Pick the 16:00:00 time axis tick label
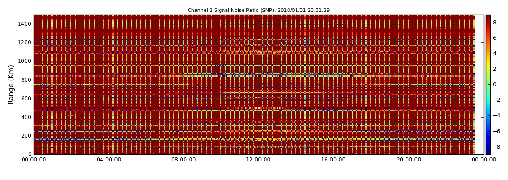This screenshot has width=508, height=180. point(334,160)
